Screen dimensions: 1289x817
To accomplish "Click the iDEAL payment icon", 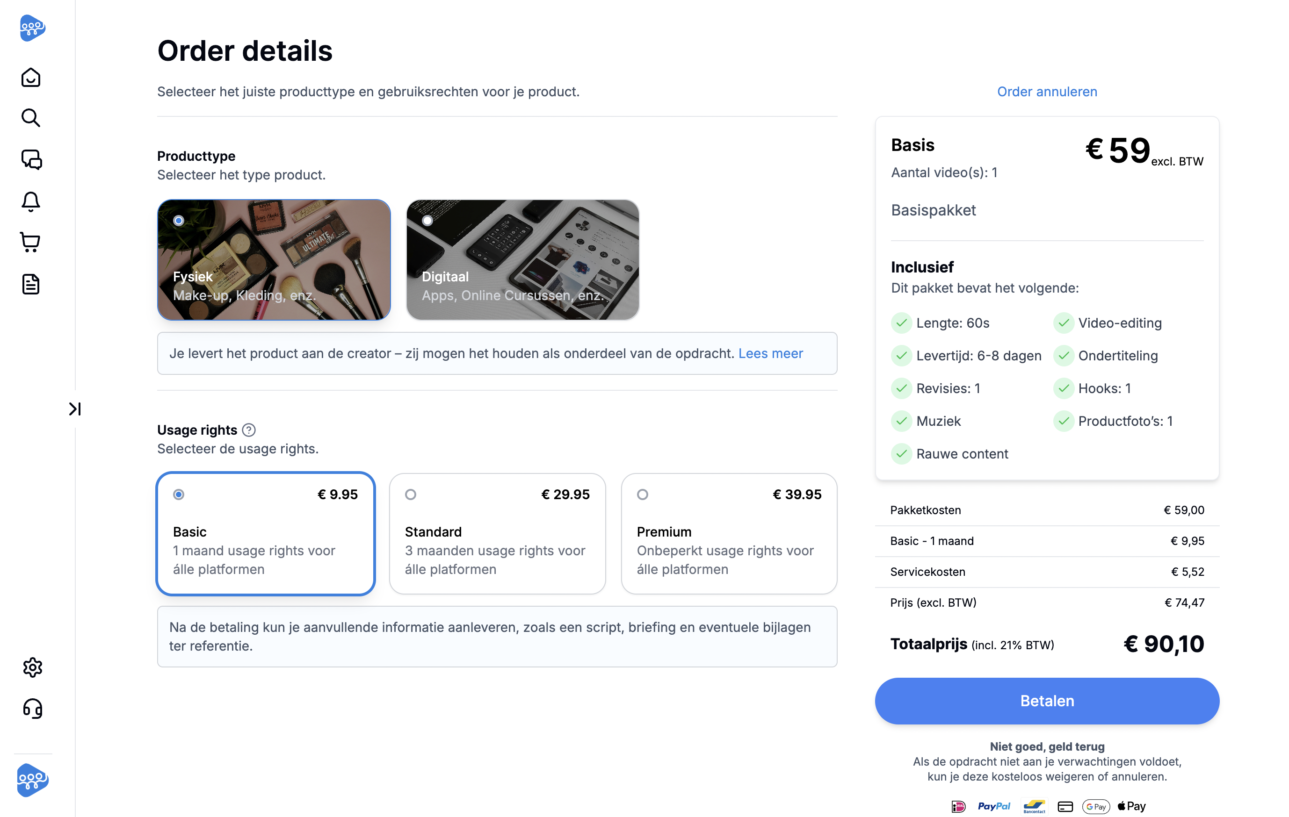I will pyautogui.click(x=958, y=806).
